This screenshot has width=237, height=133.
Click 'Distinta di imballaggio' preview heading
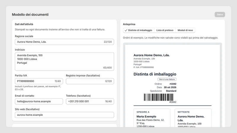(x=155, y=74)
